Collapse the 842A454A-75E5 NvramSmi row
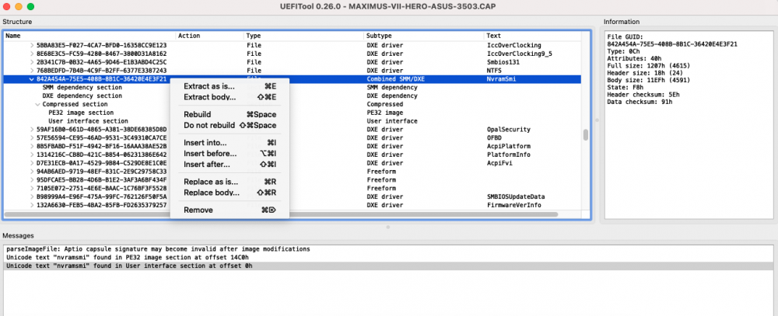Viewport: 778px width, 316px height. [x=32, y=78]
